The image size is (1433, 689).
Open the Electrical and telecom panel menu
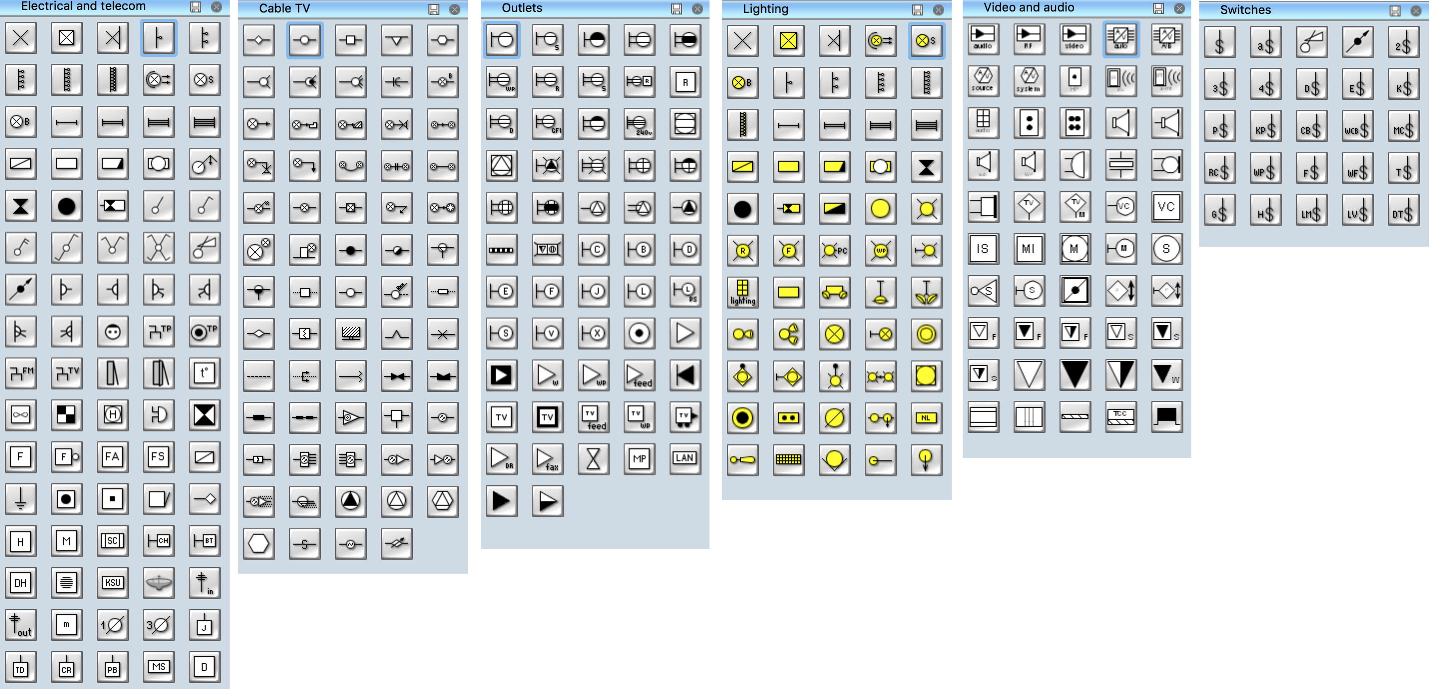tap(195, 9)
